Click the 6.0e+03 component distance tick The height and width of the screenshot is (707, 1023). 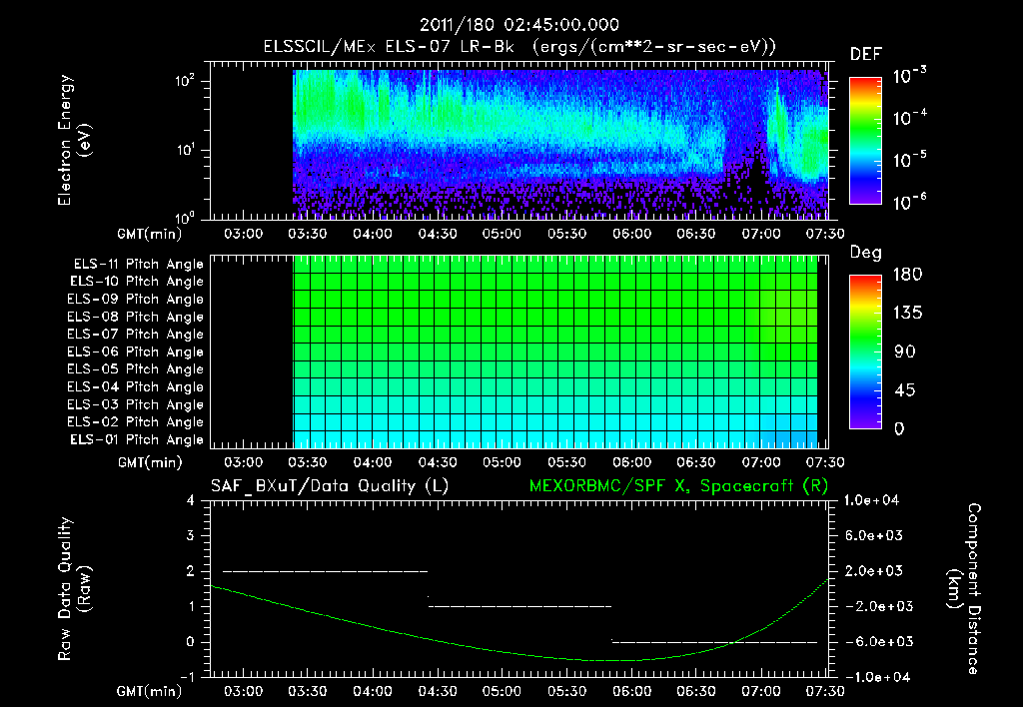click(x=874, y=535)
